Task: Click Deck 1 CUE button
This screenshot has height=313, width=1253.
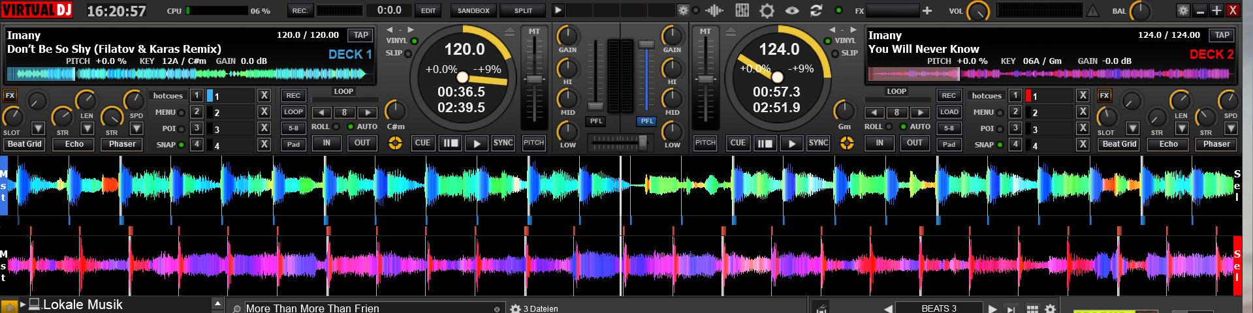Action: pyautogui.click(x=423, y=143)
